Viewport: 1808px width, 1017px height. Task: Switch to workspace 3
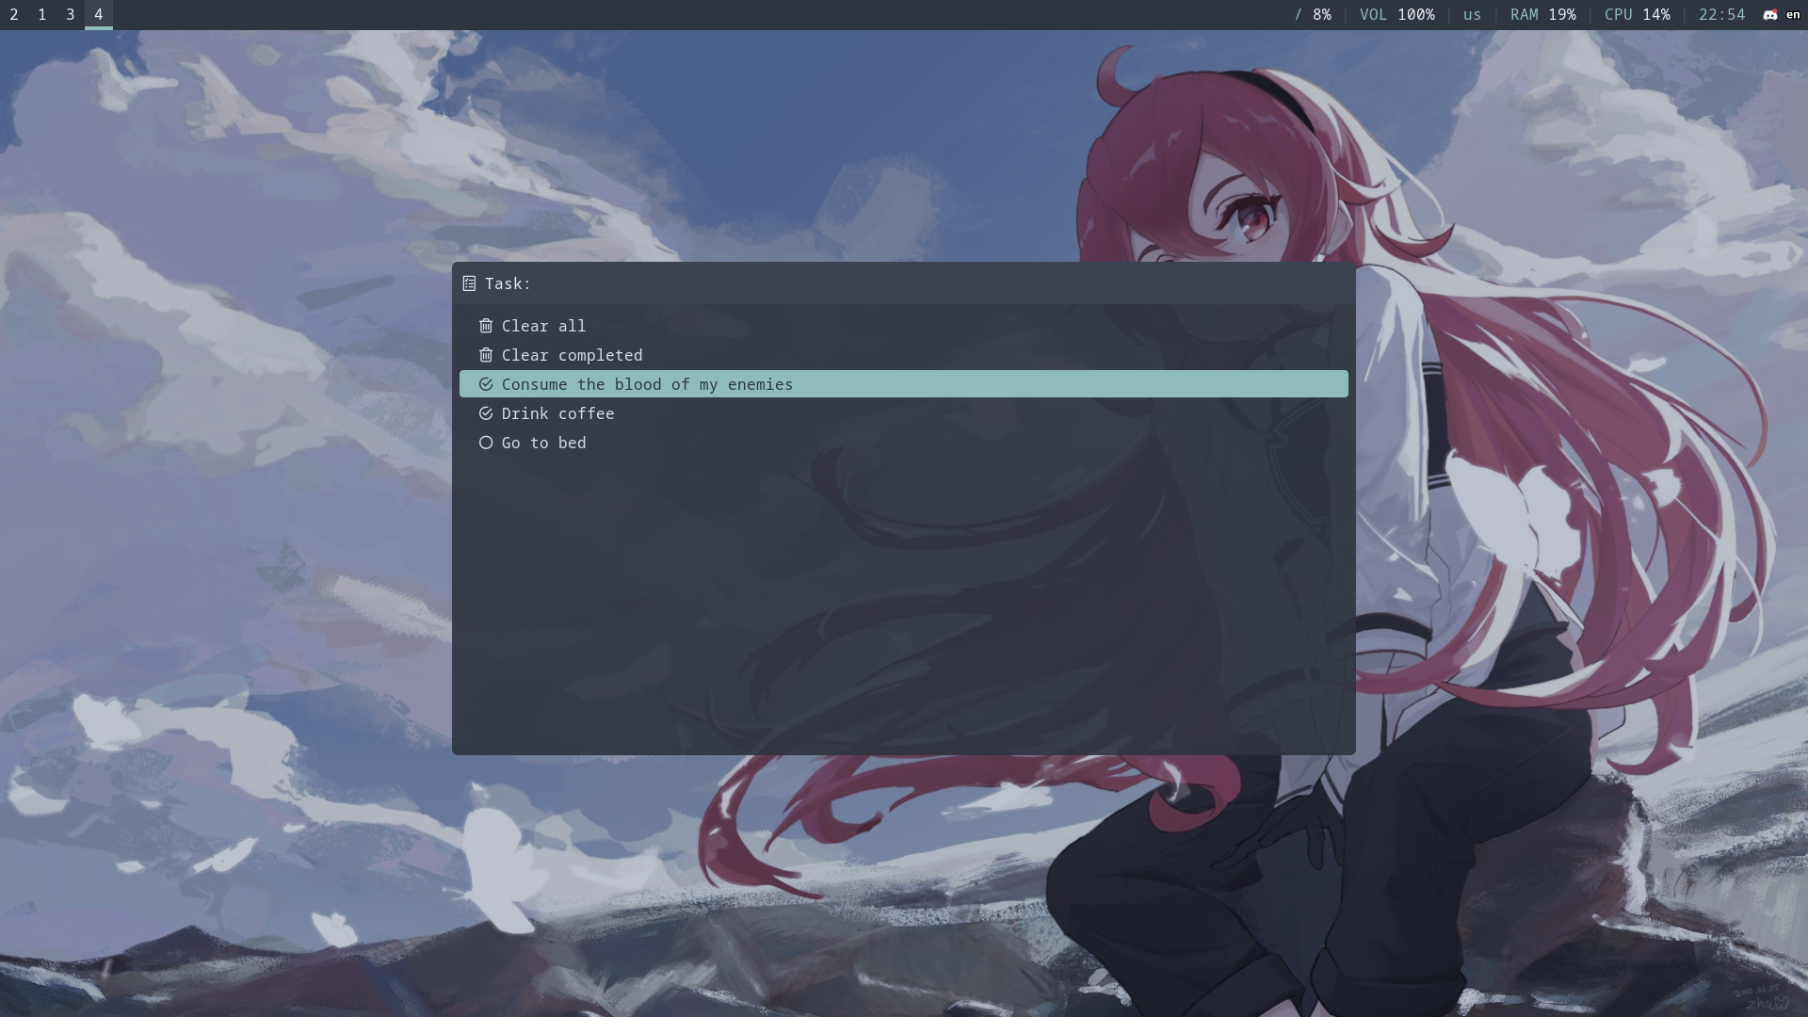(71, 15)
